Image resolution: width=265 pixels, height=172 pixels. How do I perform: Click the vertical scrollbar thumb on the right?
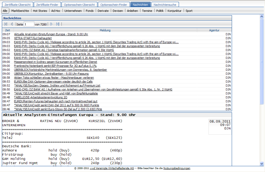point(262,61)
